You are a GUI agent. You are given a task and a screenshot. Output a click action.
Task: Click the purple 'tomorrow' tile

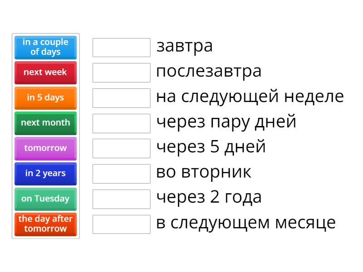[45, 148]
